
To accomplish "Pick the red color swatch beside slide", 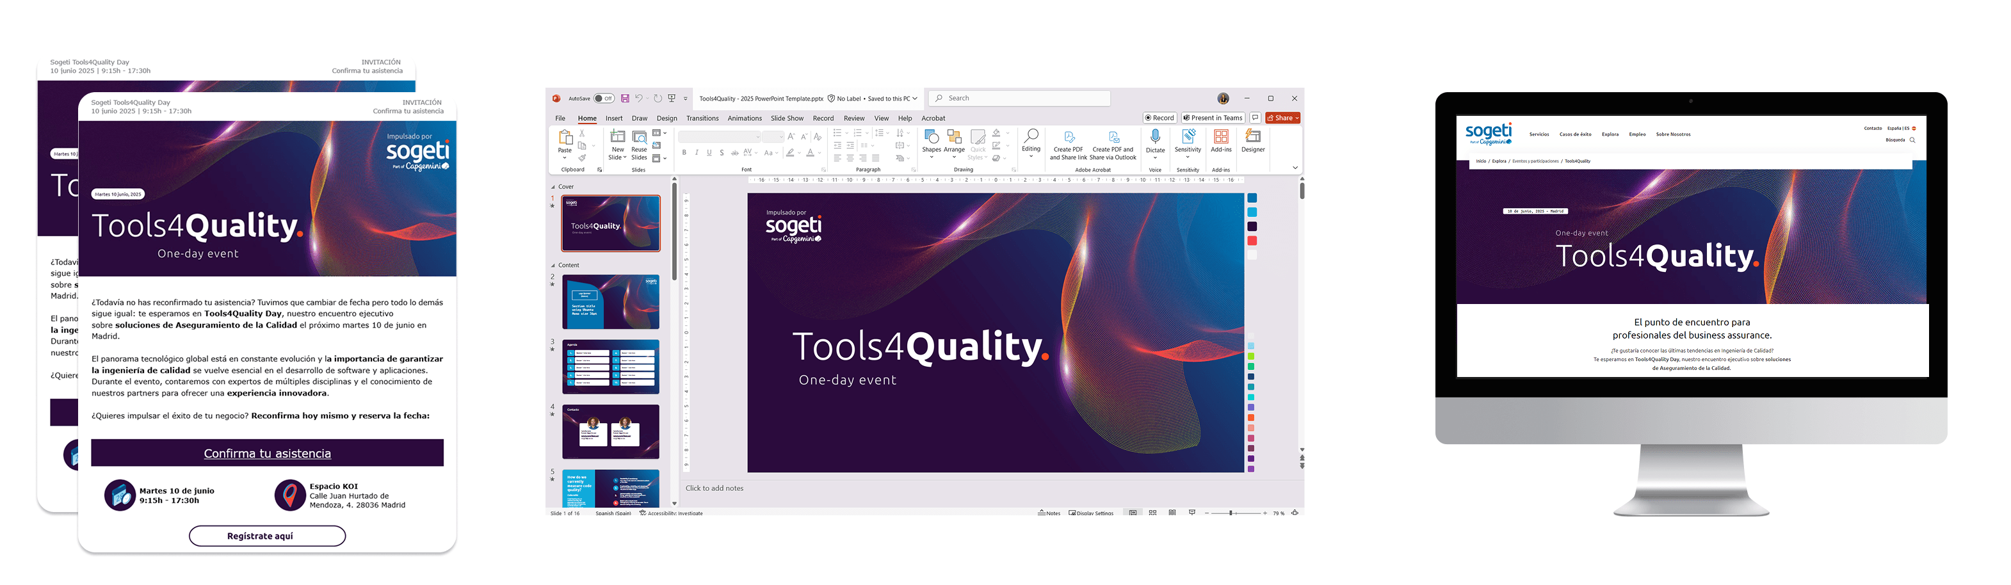I will coord(1252,241).
